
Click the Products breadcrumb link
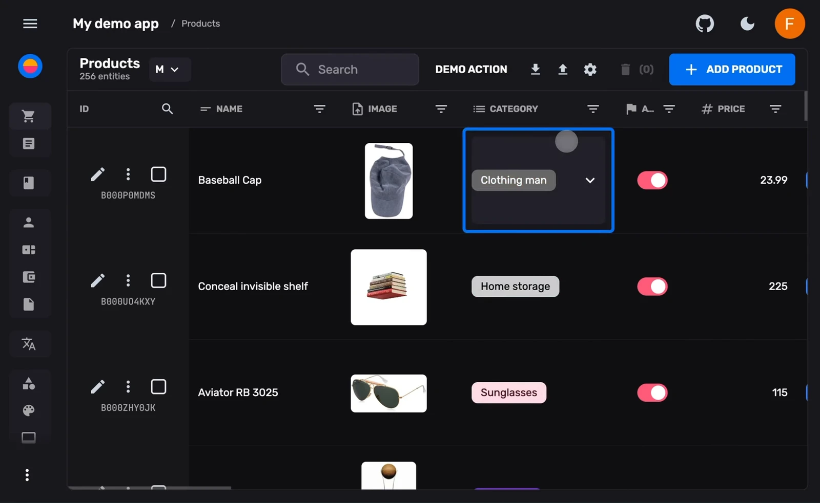(x=200, y=24)
